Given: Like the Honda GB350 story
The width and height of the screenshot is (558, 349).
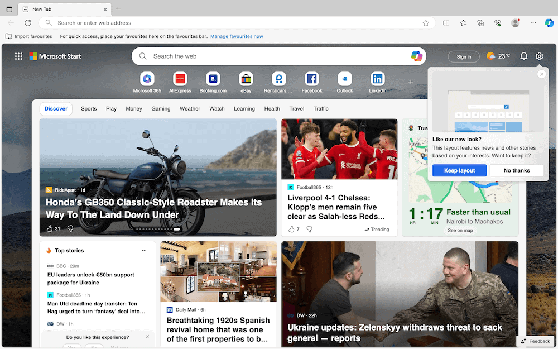Looking at the screenshot, I should 50,228.
